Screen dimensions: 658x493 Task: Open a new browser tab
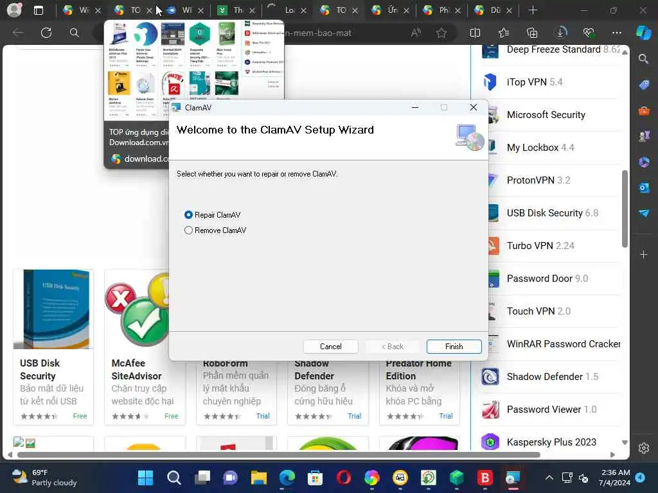(533, 10)
